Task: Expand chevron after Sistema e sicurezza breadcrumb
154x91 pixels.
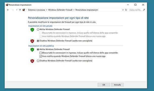Action: pyautogui.click(x=46, y=10)
